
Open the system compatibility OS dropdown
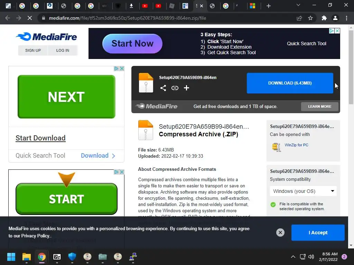303,191
